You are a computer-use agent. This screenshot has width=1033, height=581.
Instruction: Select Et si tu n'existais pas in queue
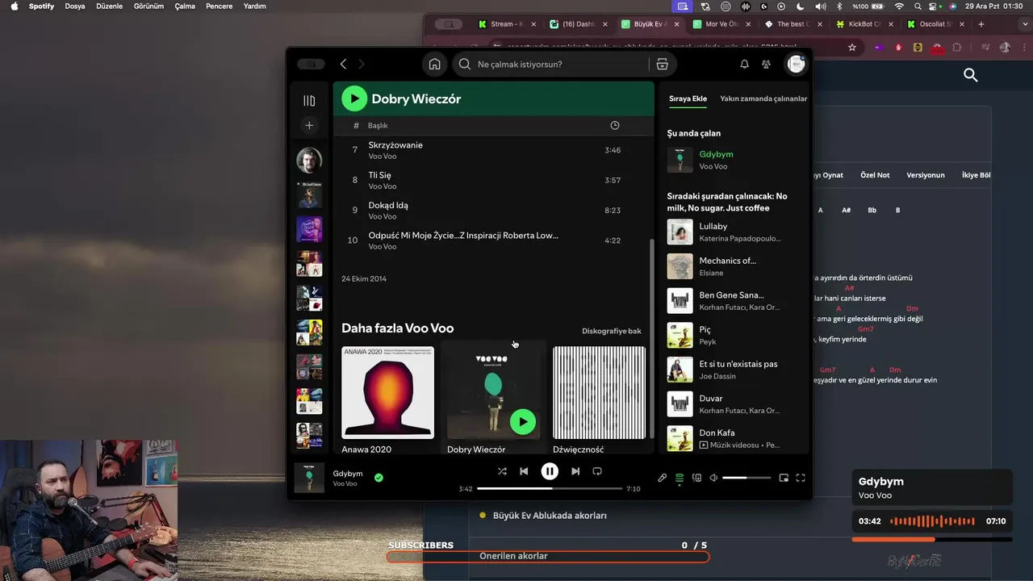click(x=734, y=370)
